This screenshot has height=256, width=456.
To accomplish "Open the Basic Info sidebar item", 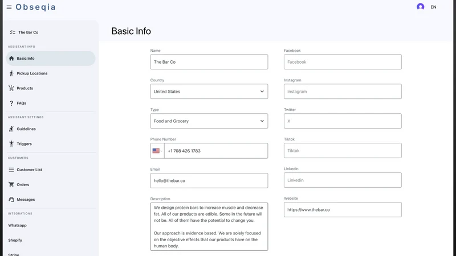I will tap(51, 59).
